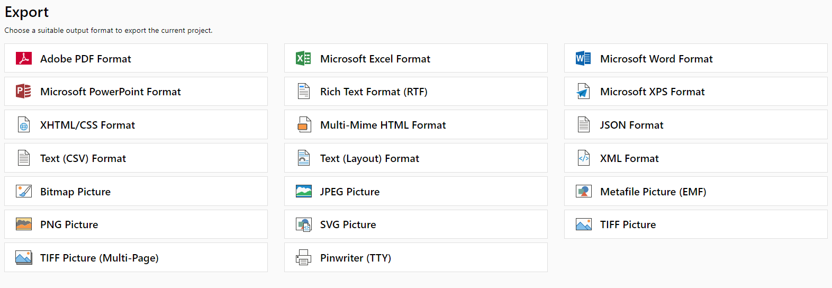Click the XHTML/CSS globe document icon

(x=24, y=124)
